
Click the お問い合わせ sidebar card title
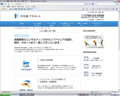tap(96, 66)
